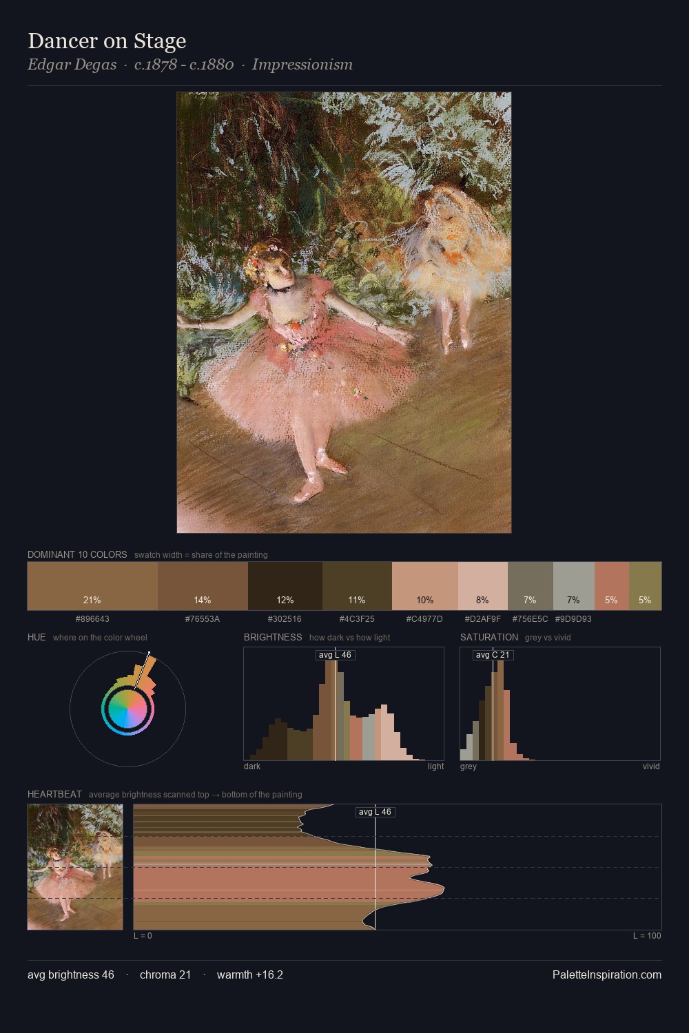Click the chroma 21 footer stat
This screenshot has width=689, height=1033.
pyautogui.click(x=165, y=975)
